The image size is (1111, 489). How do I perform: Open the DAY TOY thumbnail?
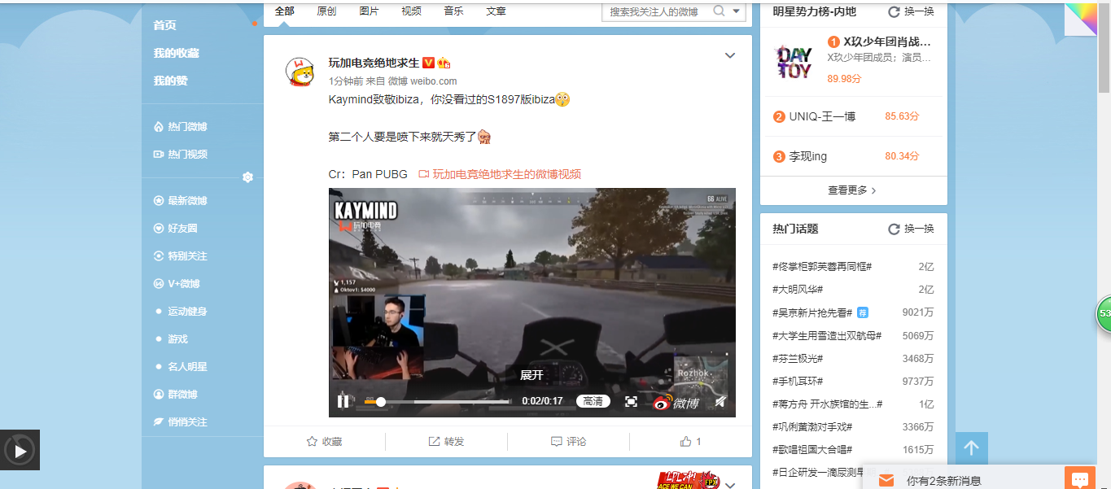click(794, 60)
